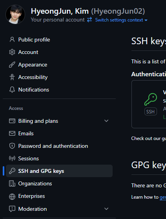Image resolution: width=166 pixels, height=219 pixels.
Task: Go to Billing and plans settings
Action: (38, 121)
